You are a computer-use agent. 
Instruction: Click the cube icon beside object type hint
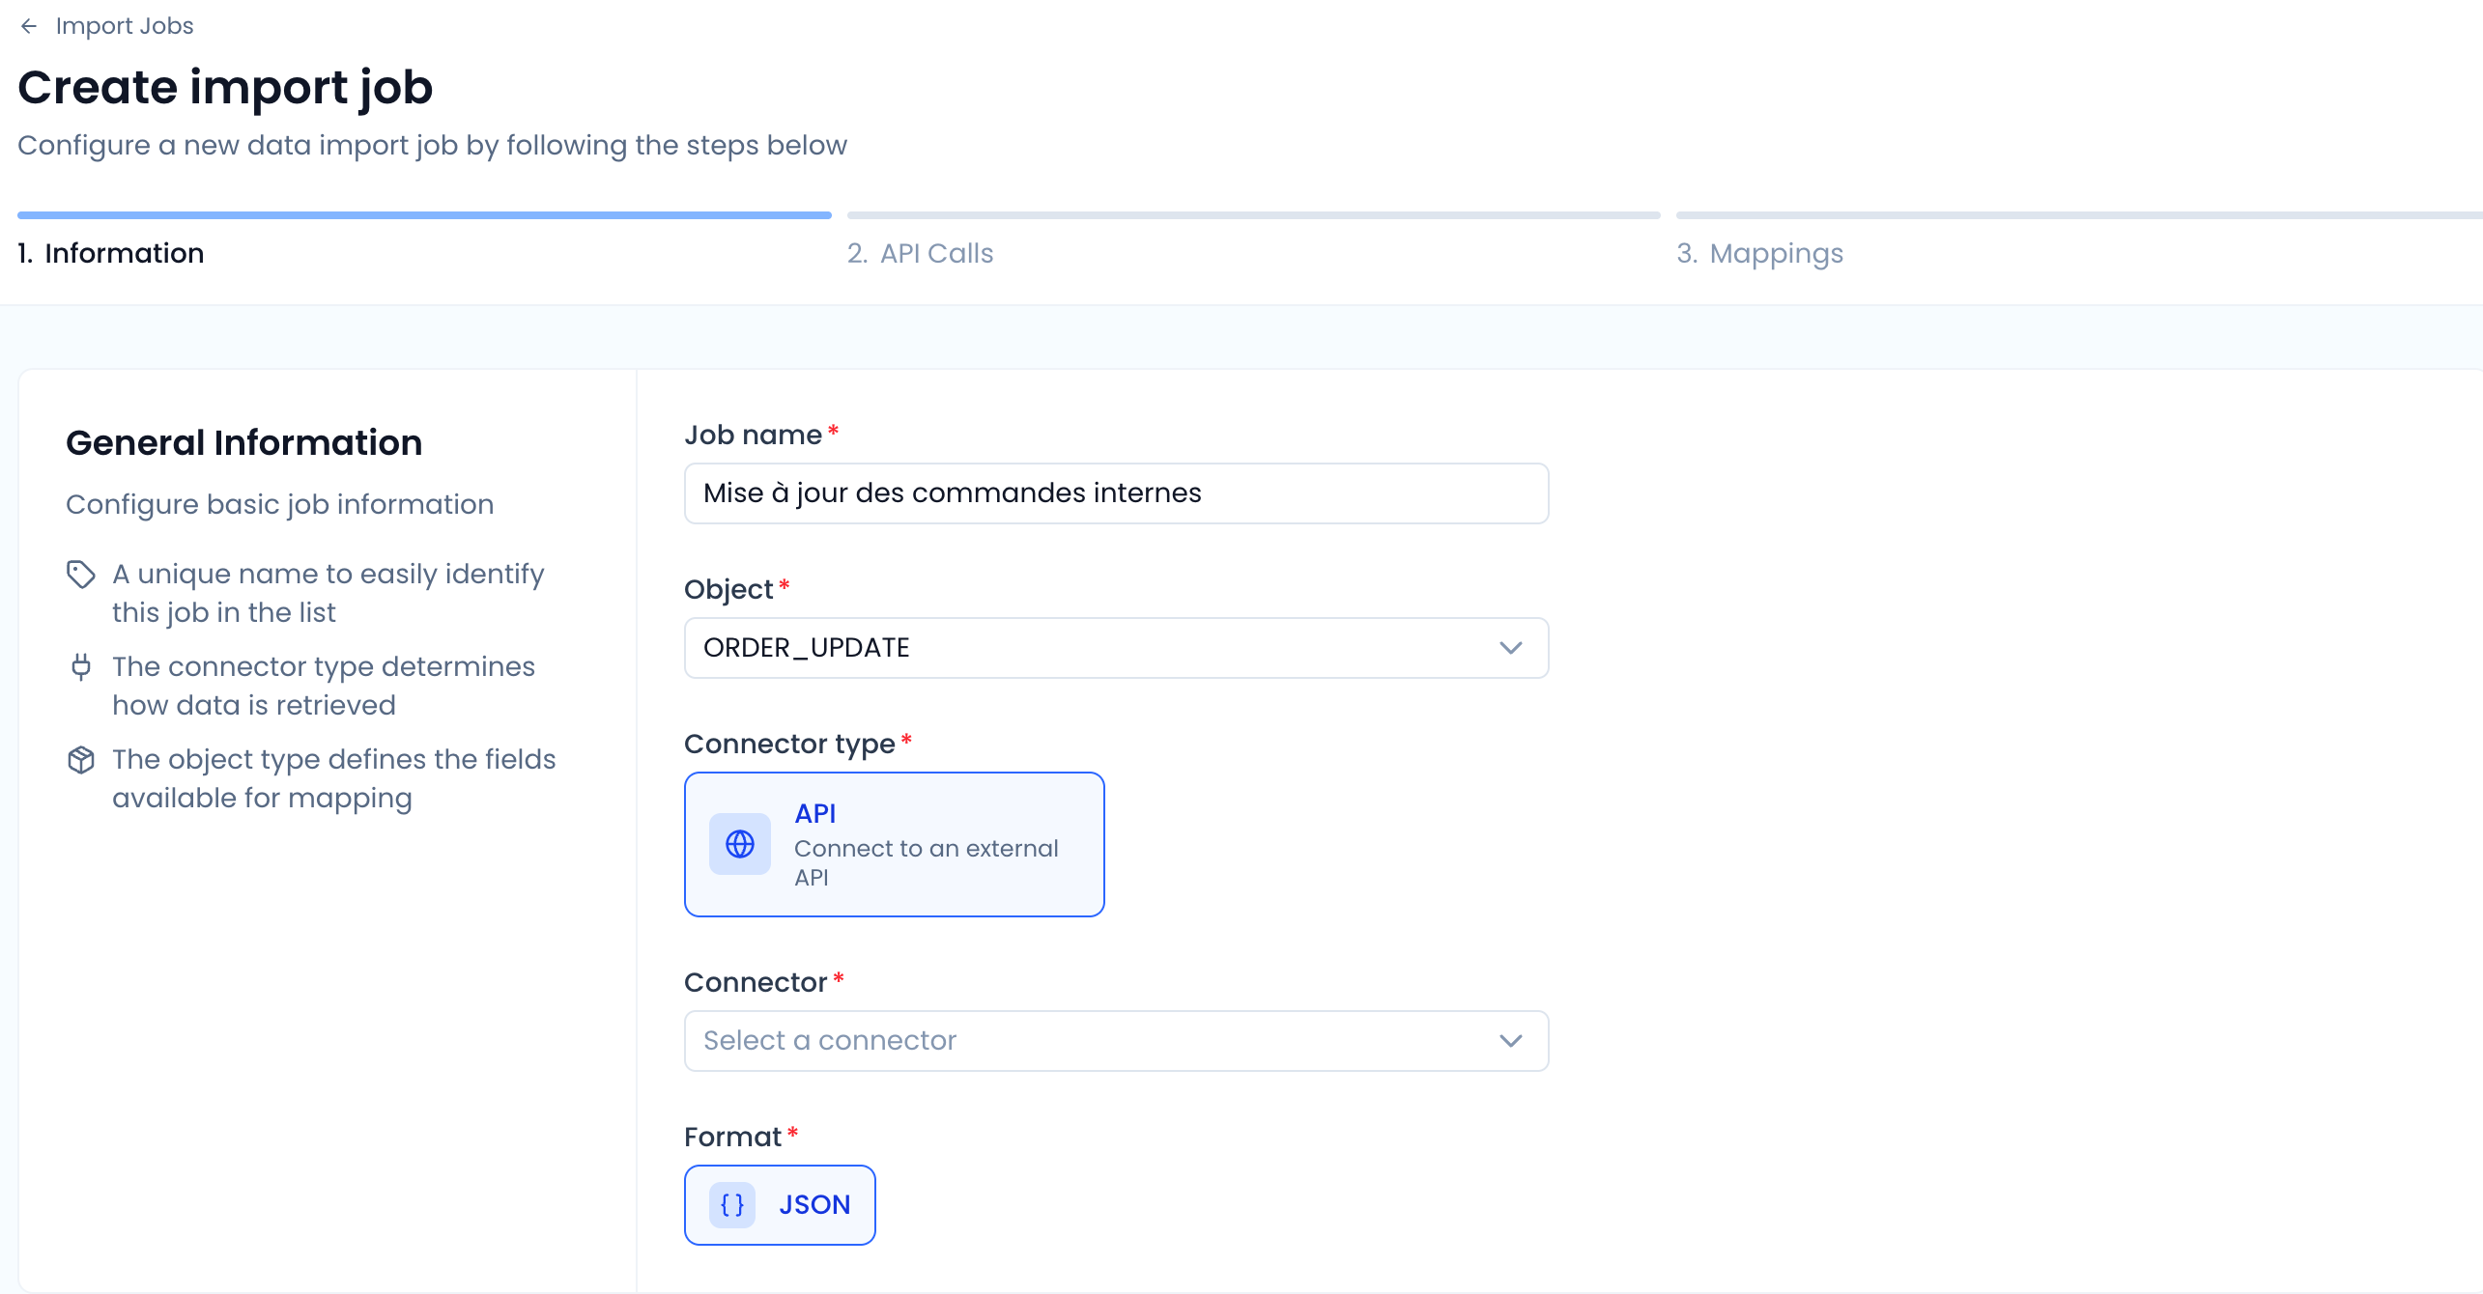point(81,760)
